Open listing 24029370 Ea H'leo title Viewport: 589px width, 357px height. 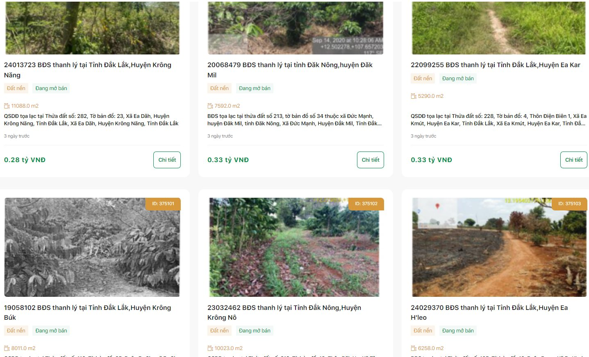point(489,312)
